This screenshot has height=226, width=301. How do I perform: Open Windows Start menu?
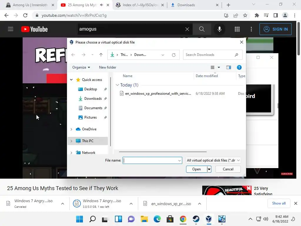[x=79, y=219]
